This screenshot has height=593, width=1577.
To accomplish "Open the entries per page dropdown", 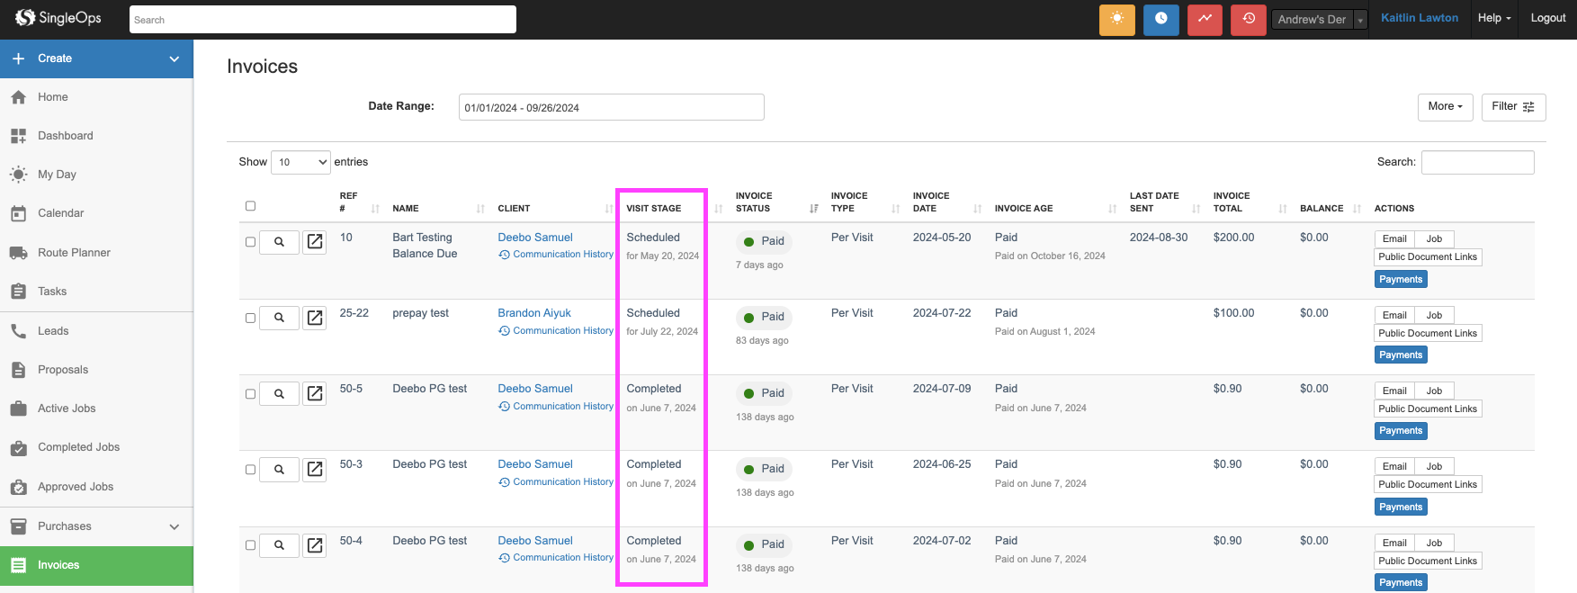I will (300, 162).
